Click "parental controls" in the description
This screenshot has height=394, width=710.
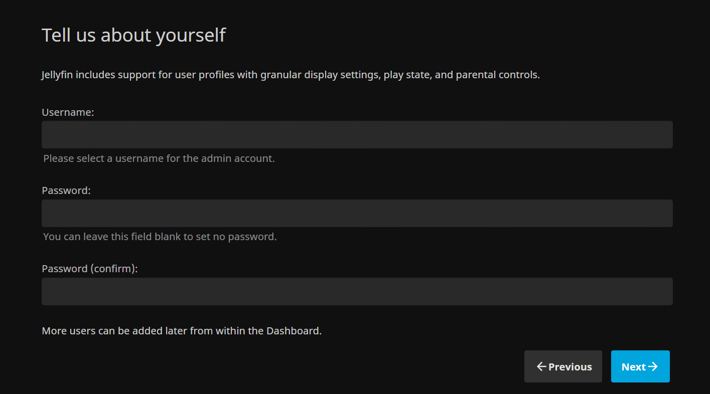click(x=497, y=75)
